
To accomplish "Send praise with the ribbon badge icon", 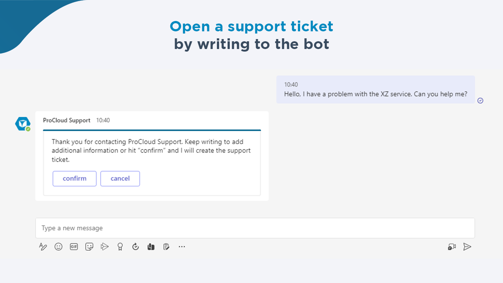I will click(x=120, y=247).
